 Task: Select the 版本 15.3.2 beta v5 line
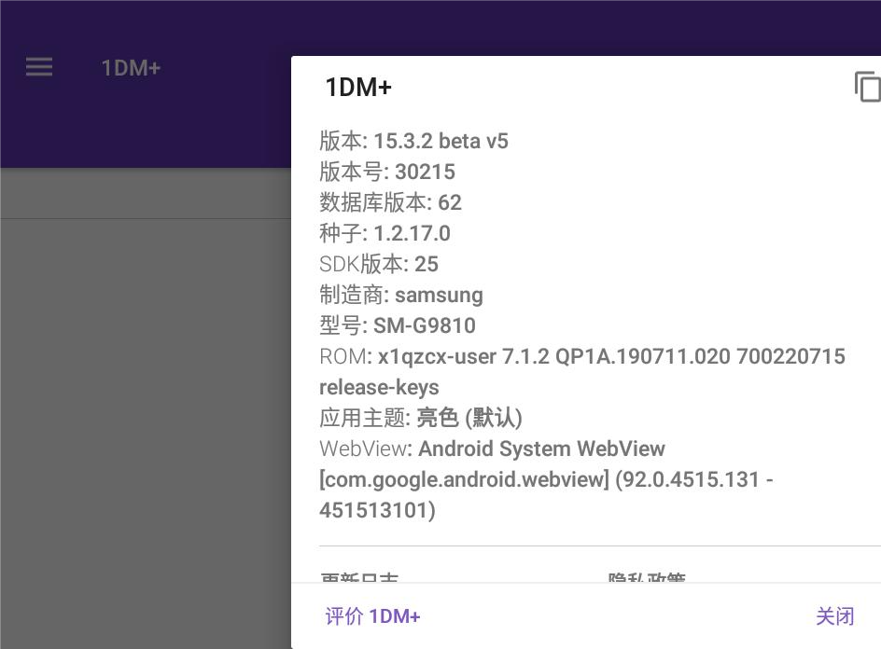click(413, 142)
